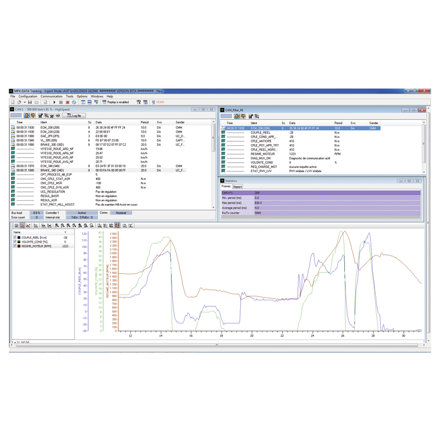Toggle the REGIME_MOTEUR [RPM] curve checkbox
This screenshot has width=440, height=440.
tap(15, 246)
